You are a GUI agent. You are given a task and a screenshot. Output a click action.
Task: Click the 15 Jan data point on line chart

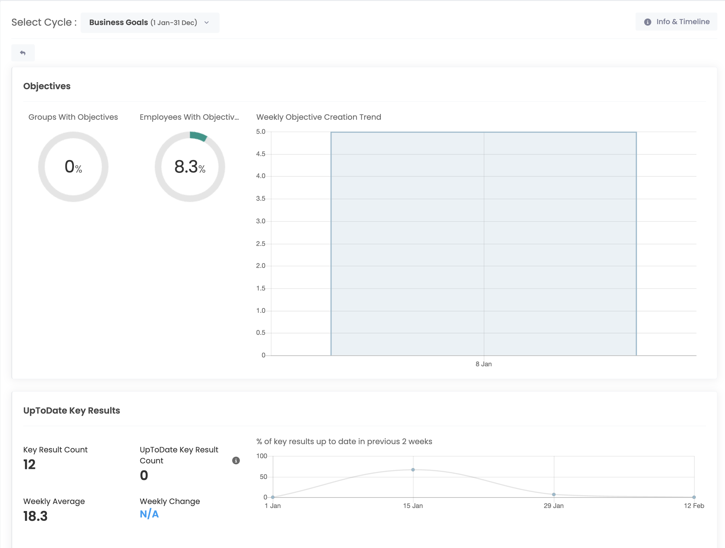tap(413, 470)
